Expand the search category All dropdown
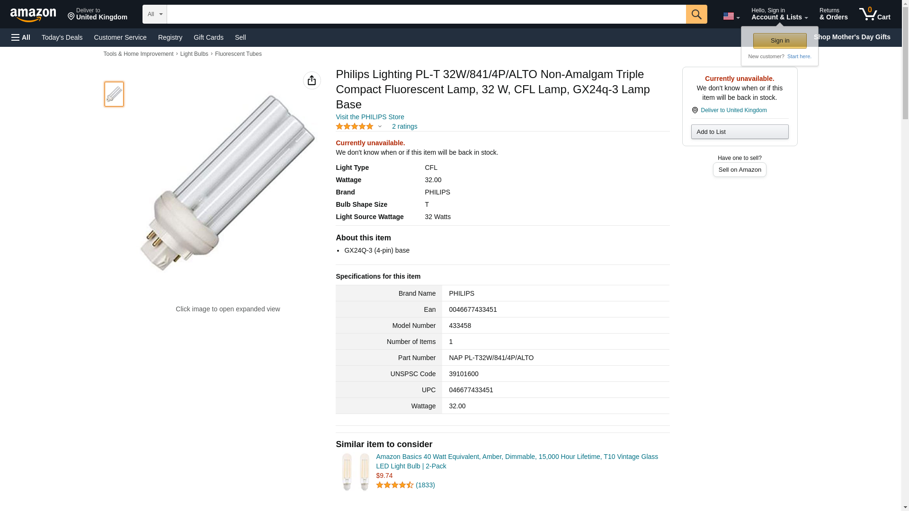Screen dimensions: 909x511 (x=154, y=14)
